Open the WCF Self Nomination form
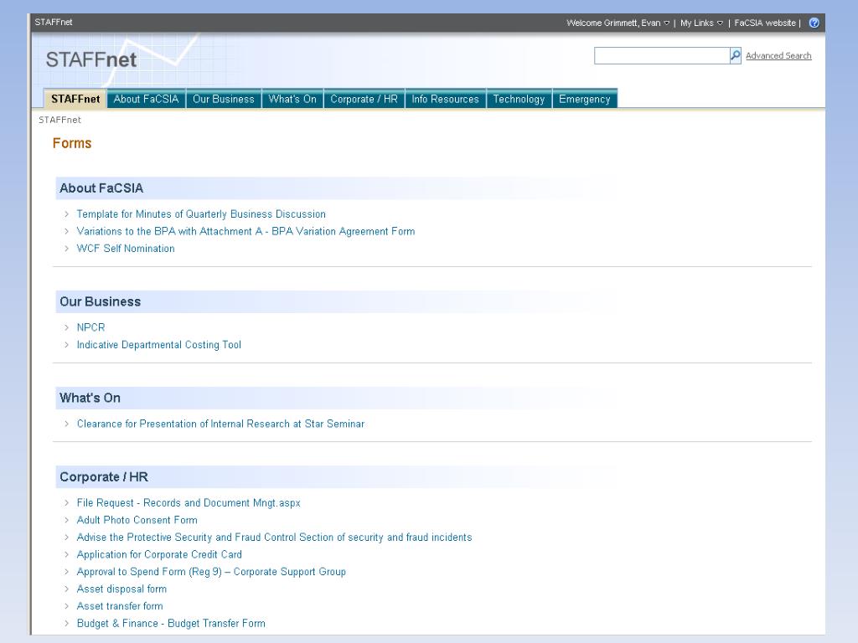The image size is (858, 643). pos(126,249)
